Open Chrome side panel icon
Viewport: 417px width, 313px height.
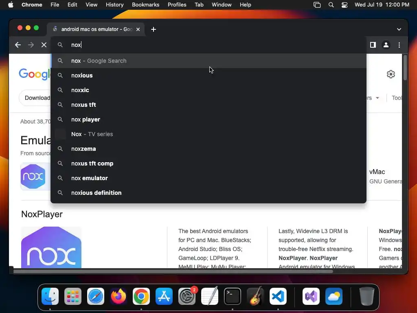(x=373, y=45)
